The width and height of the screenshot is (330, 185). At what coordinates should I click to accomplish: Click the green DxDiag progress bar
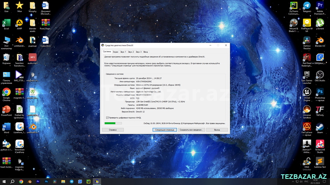point(113,123)
